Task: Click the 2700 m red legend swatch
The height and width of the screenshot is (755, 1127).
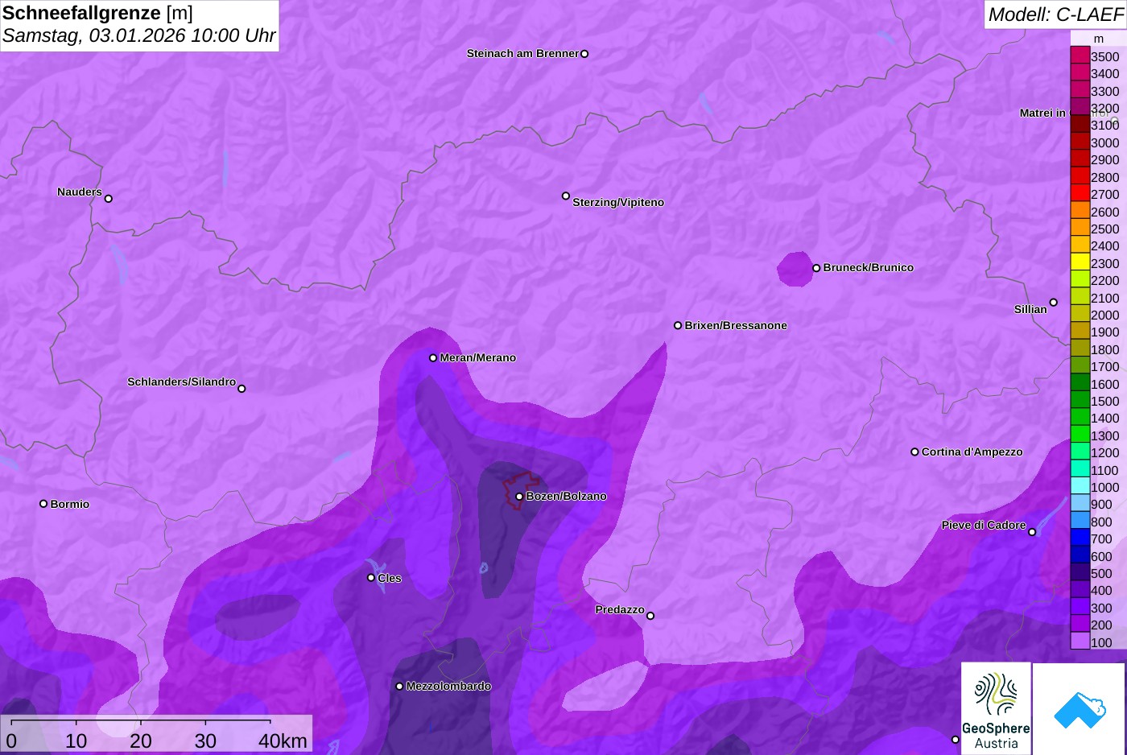Action: [x=1080, y=193]
